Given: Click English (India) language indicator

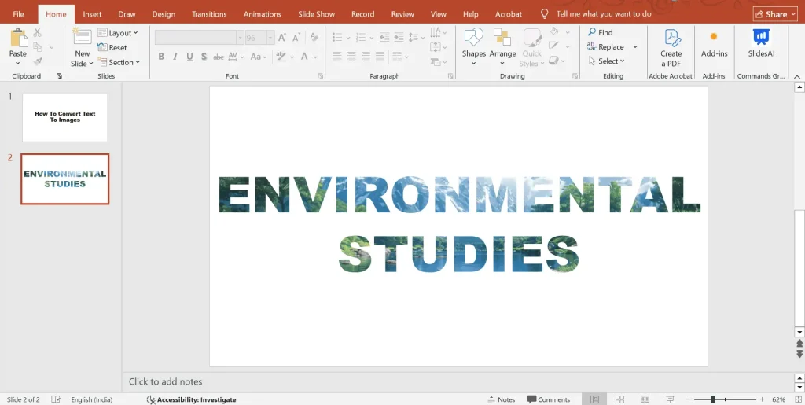Looking at the screenshot, I should click(x=91, y=399).
